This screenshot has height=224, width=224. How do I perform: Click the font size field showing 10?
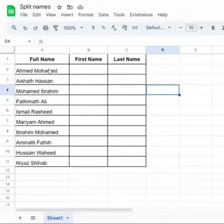tap(191, 27)
